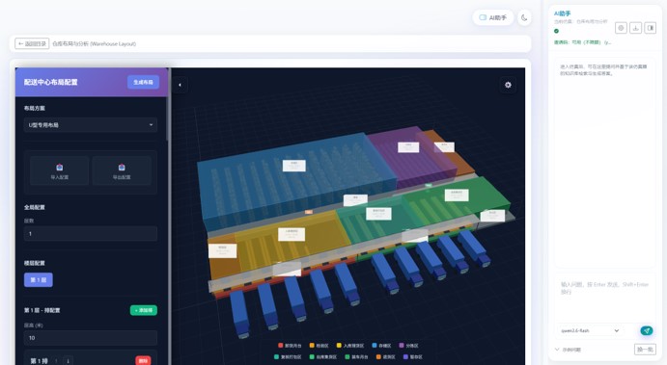The image size is (667, 365).
Task: Toggle dark mode moon icon
Action: click(524, 18)
